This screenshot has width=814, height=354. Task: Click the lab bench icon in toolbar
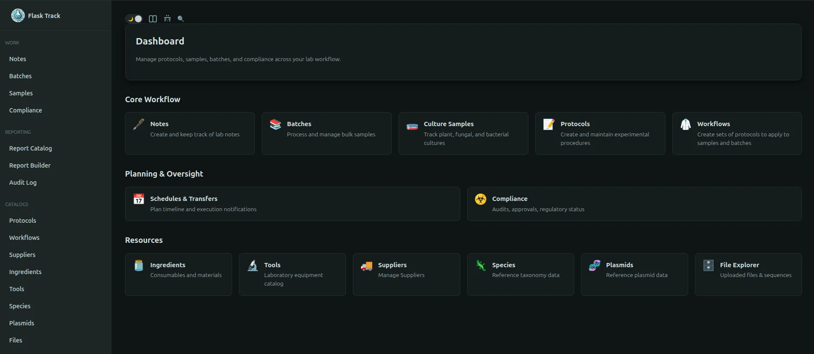[x=167, y=19]
